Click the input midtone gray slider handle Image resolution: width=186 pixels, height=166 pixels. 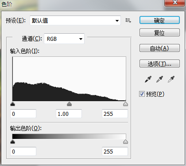[x=69, y=104]
